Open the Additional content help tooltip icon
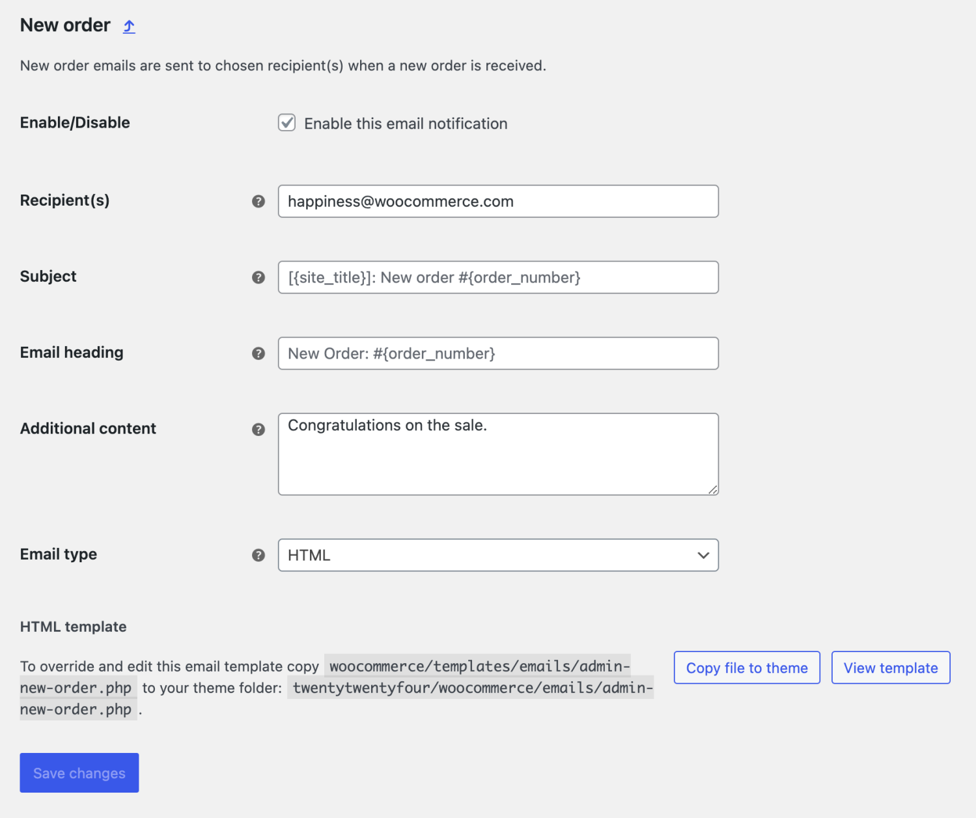Viewport: 976px width, 818px height. point(258,429)
